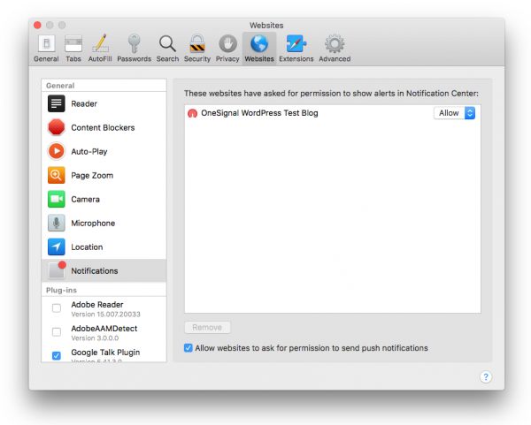Choose Auto-Play in the General sidebar
This screenshot has width=531, height=425.
click(88, 152)
